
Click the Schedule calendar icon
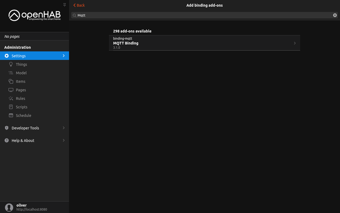pyautogui.click(x=11, y=116)
